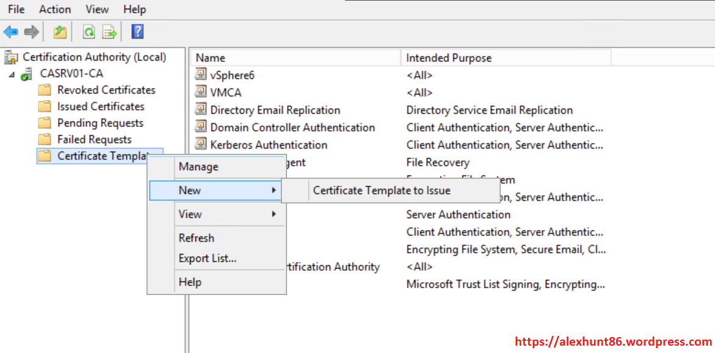This screenshot has height=353, width=715.
Task: Select the vSphere6 certificate template icon
Action: [x=201, y=75]
